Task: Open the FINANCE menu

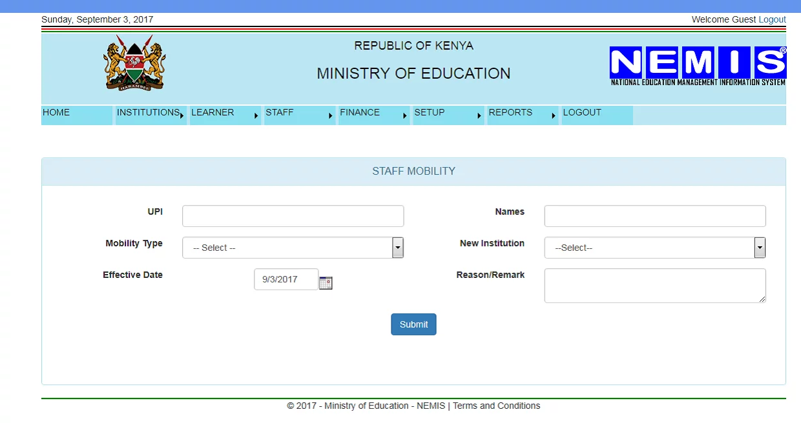Action: (x=360, y=113)
